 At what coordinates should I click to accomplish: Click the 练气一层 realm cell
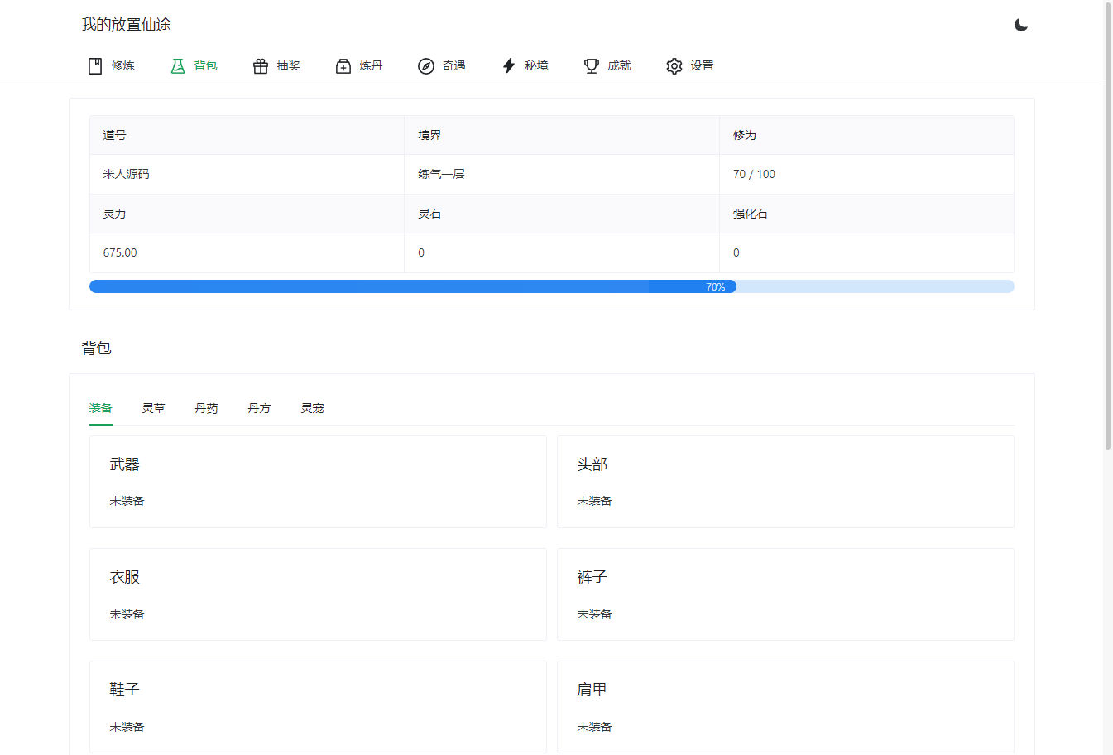click(562, 174)
